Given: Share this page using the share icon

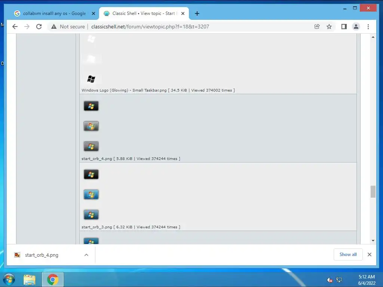Looking at the screenshot, I should coord(317,27).
